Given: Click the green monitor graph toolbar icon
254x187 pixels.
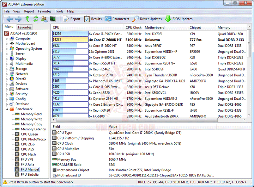Looking at the screenshot, I should coord(53,19).
